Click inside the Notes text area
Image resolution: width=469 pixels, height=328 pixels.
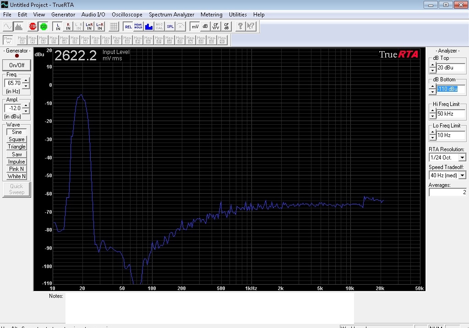(209, 307)
